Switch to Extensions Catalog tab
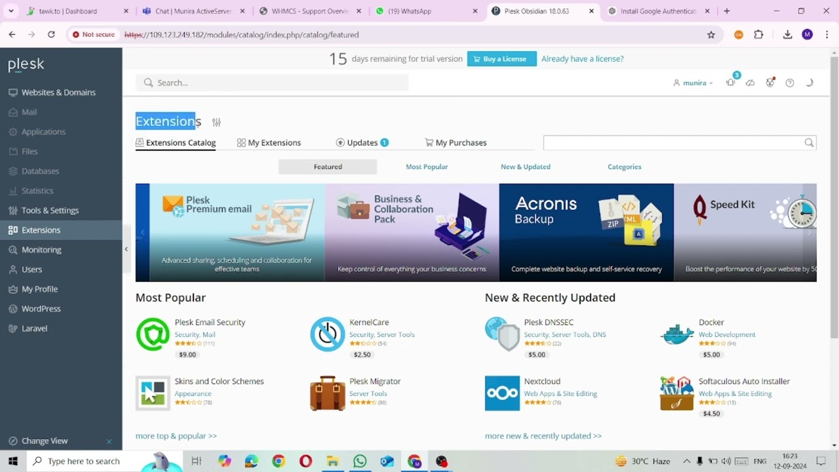 176,143
